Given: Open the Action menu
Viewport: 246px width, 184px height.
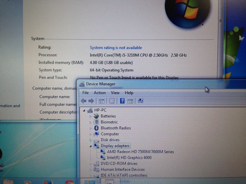Looking at the screenshot, I should pos(99,93).
